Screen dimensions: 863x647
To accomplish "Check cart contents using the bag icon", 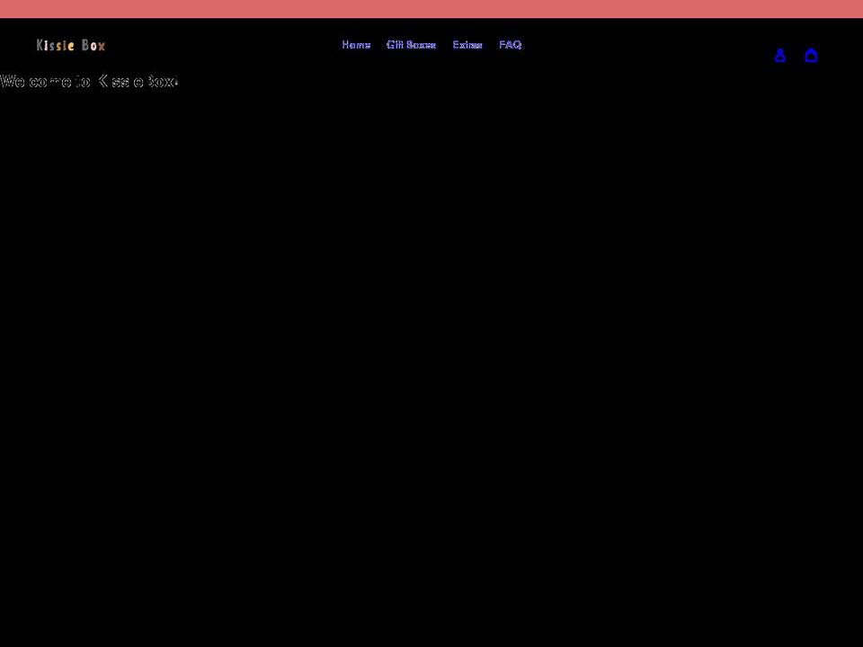I will [812, 56].
